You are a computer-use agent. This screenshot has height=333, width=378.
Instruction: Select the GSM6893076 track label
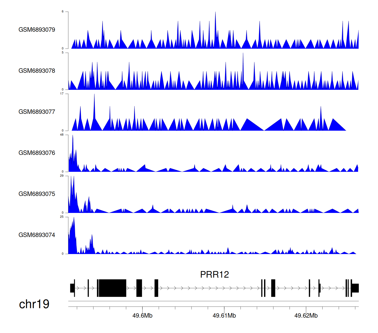[x=37, y=153]
